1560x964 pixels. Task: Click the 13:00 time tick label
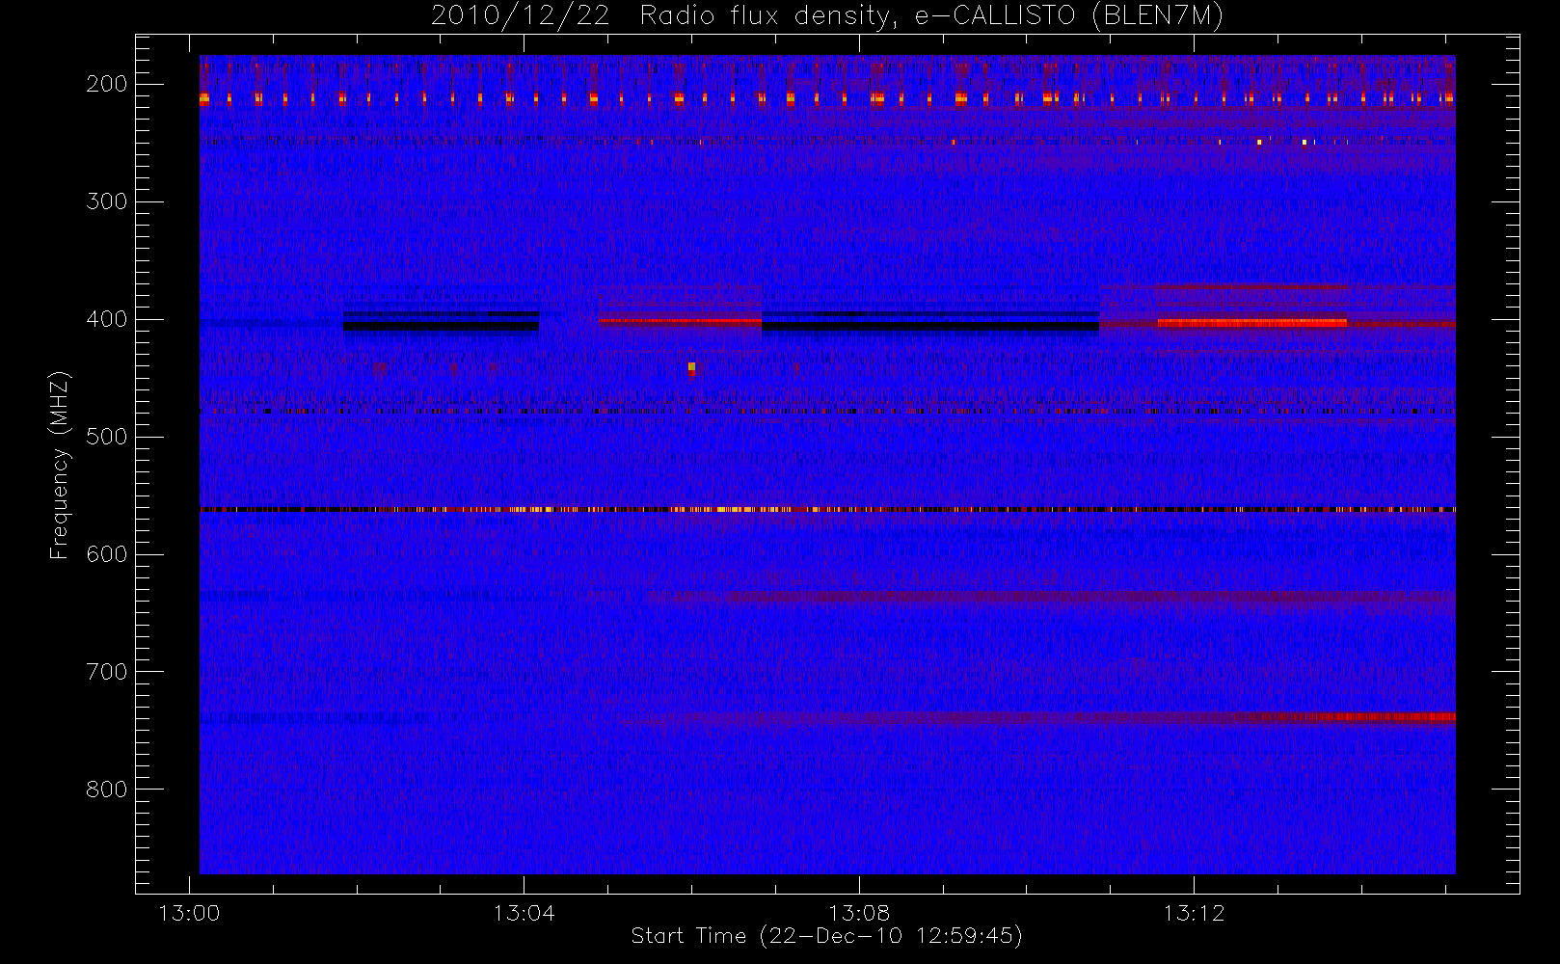[x=189, y=913]
